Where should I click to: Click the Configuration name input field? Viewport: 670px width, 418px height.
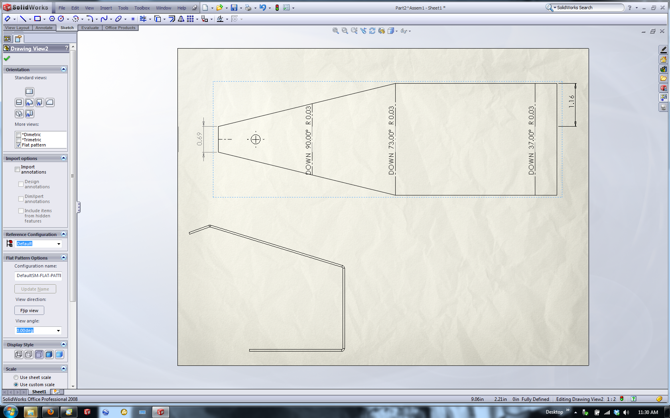(38, 275)
